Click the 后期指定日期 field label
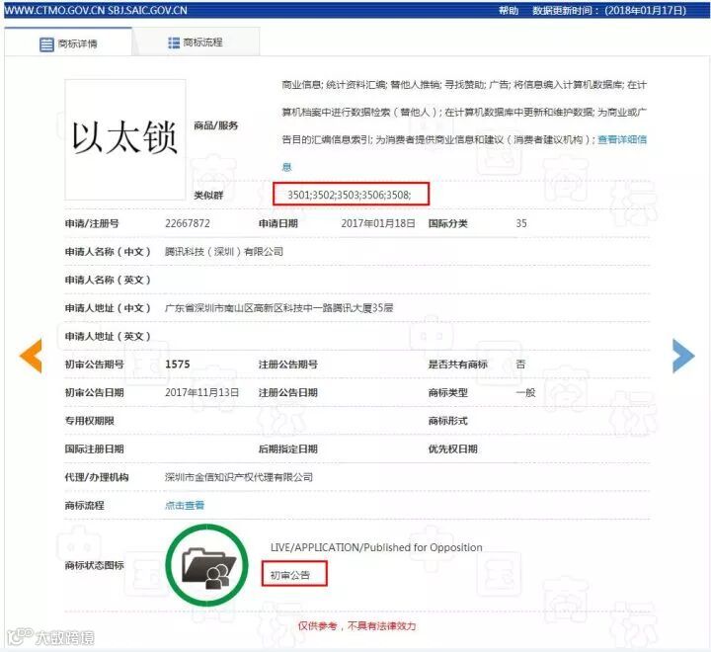Screen dimensions: 711x652 (x=288, y=448)
